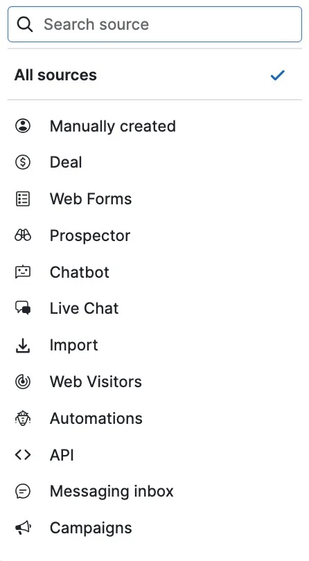The width and height of the screenshot is (309, 561).
Task: Filter by Web Visitors source
Action: coord(154,382)
